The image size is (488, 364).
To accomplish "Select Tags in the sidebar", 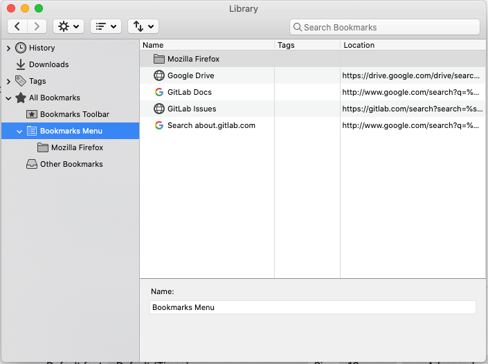I will (x=37, y=81).
